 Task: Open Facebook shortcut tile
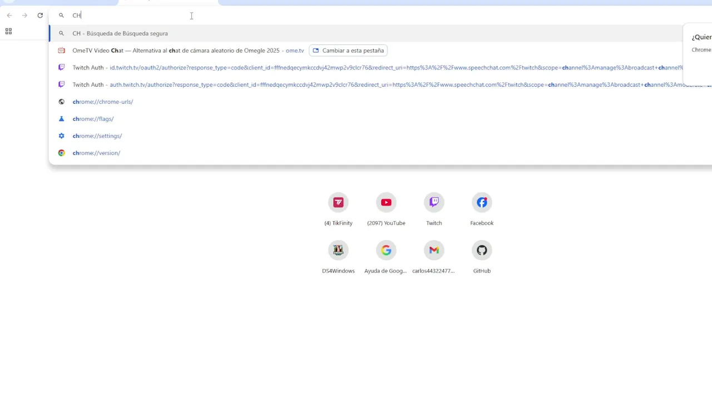coord(482,209)
